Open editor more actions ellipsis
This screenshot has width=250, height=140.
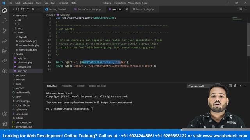(246, 9)
